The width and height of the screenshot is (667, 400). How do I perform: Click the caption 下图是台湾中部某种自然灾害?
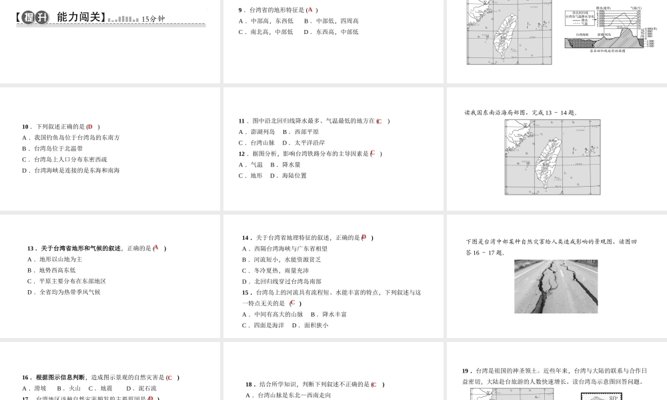coord(552,247)
